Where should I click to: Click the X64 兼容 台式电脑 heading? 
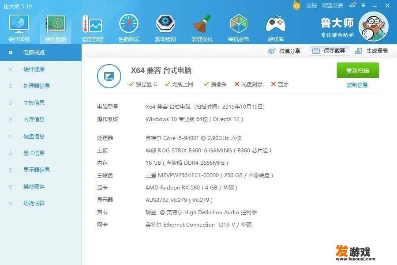pyautogui.click(x=161, y=71)
